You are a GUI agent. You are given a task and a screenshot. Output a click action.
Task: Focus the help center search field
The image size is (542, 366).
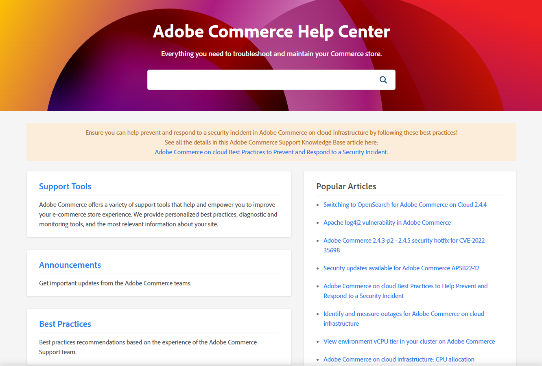click(x=259, y=80)
